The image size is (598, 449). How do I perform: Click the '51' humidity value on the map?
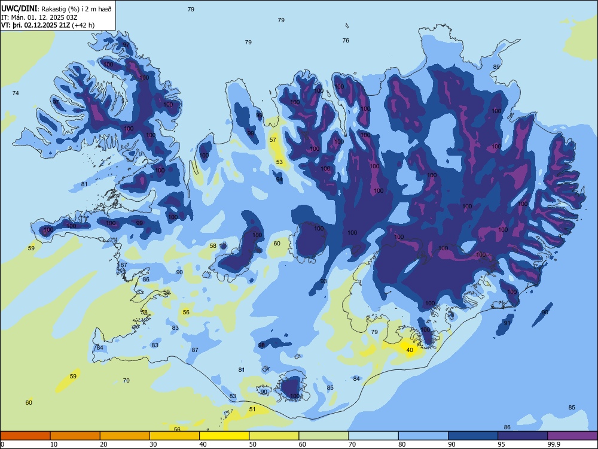[252, 409]
